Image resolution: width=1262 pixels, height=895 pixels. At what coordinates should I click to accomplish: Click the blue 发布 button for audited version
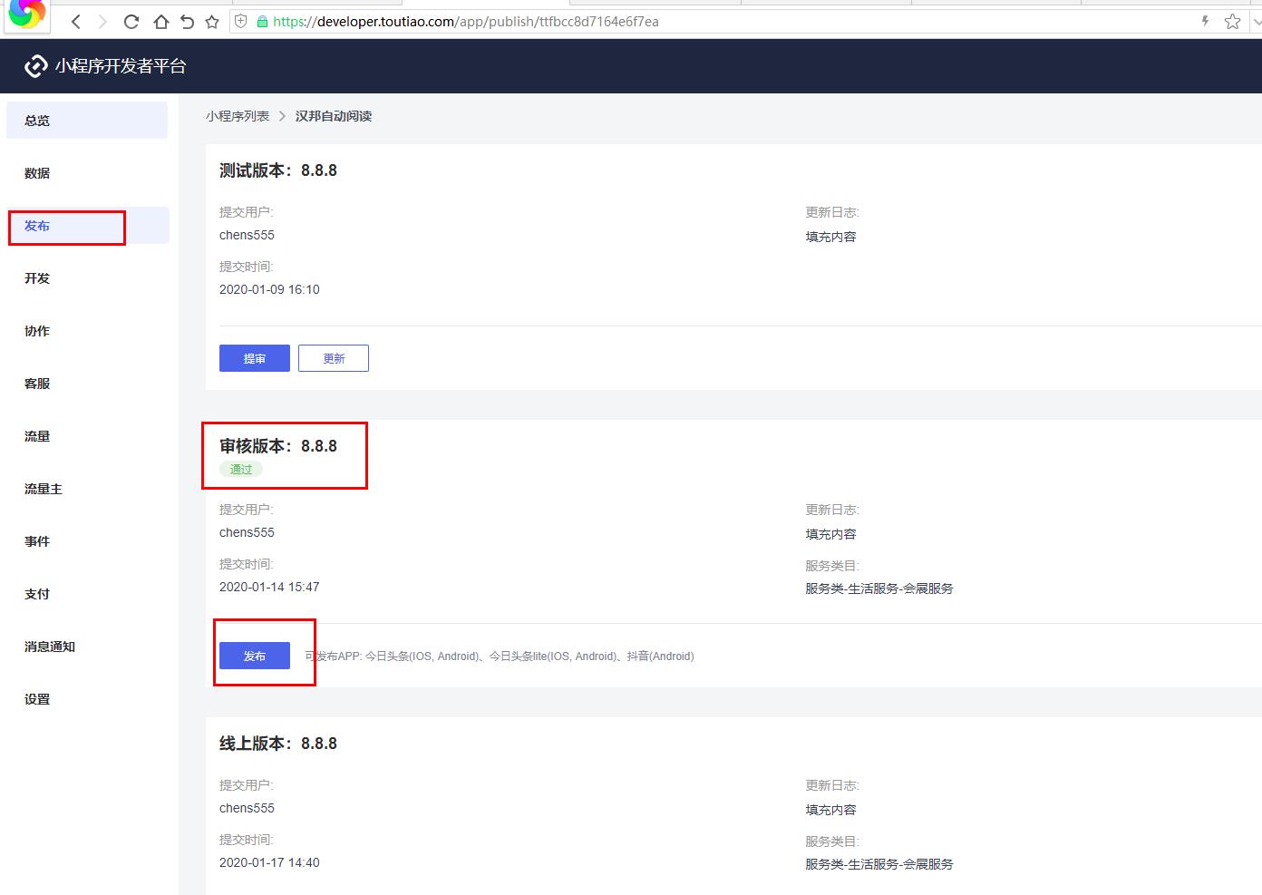click(x=255, y=656)
